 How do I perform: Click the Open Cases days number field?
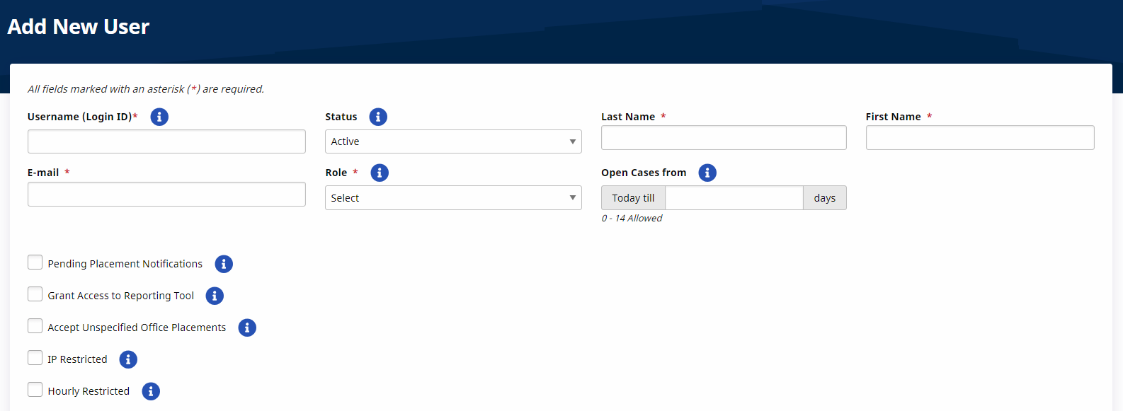click(734, 198)
